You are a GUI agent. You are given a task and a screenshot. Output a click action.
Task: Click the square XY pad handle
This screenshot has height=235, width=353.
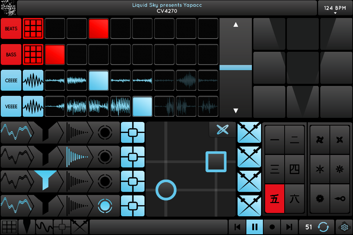point(216,162)
